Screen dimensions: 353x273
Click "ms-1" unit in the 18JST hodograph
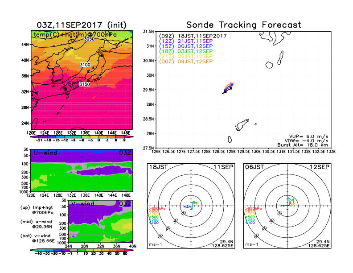tap(156, 244)
